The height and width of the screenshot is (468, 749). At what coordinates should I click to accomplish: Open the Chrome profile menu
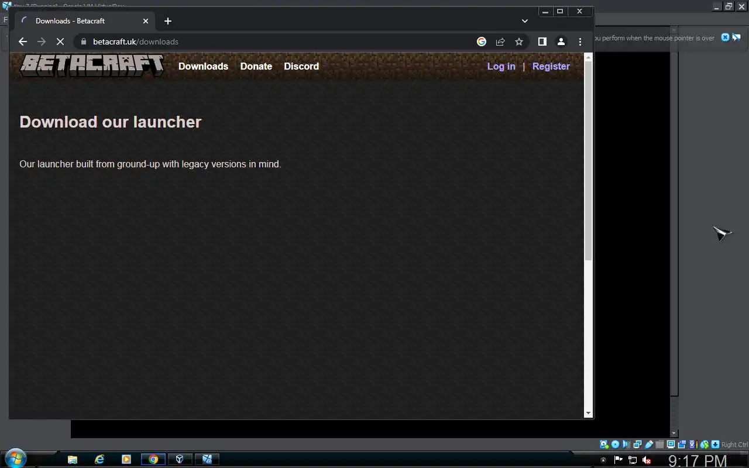click(561, 42)
